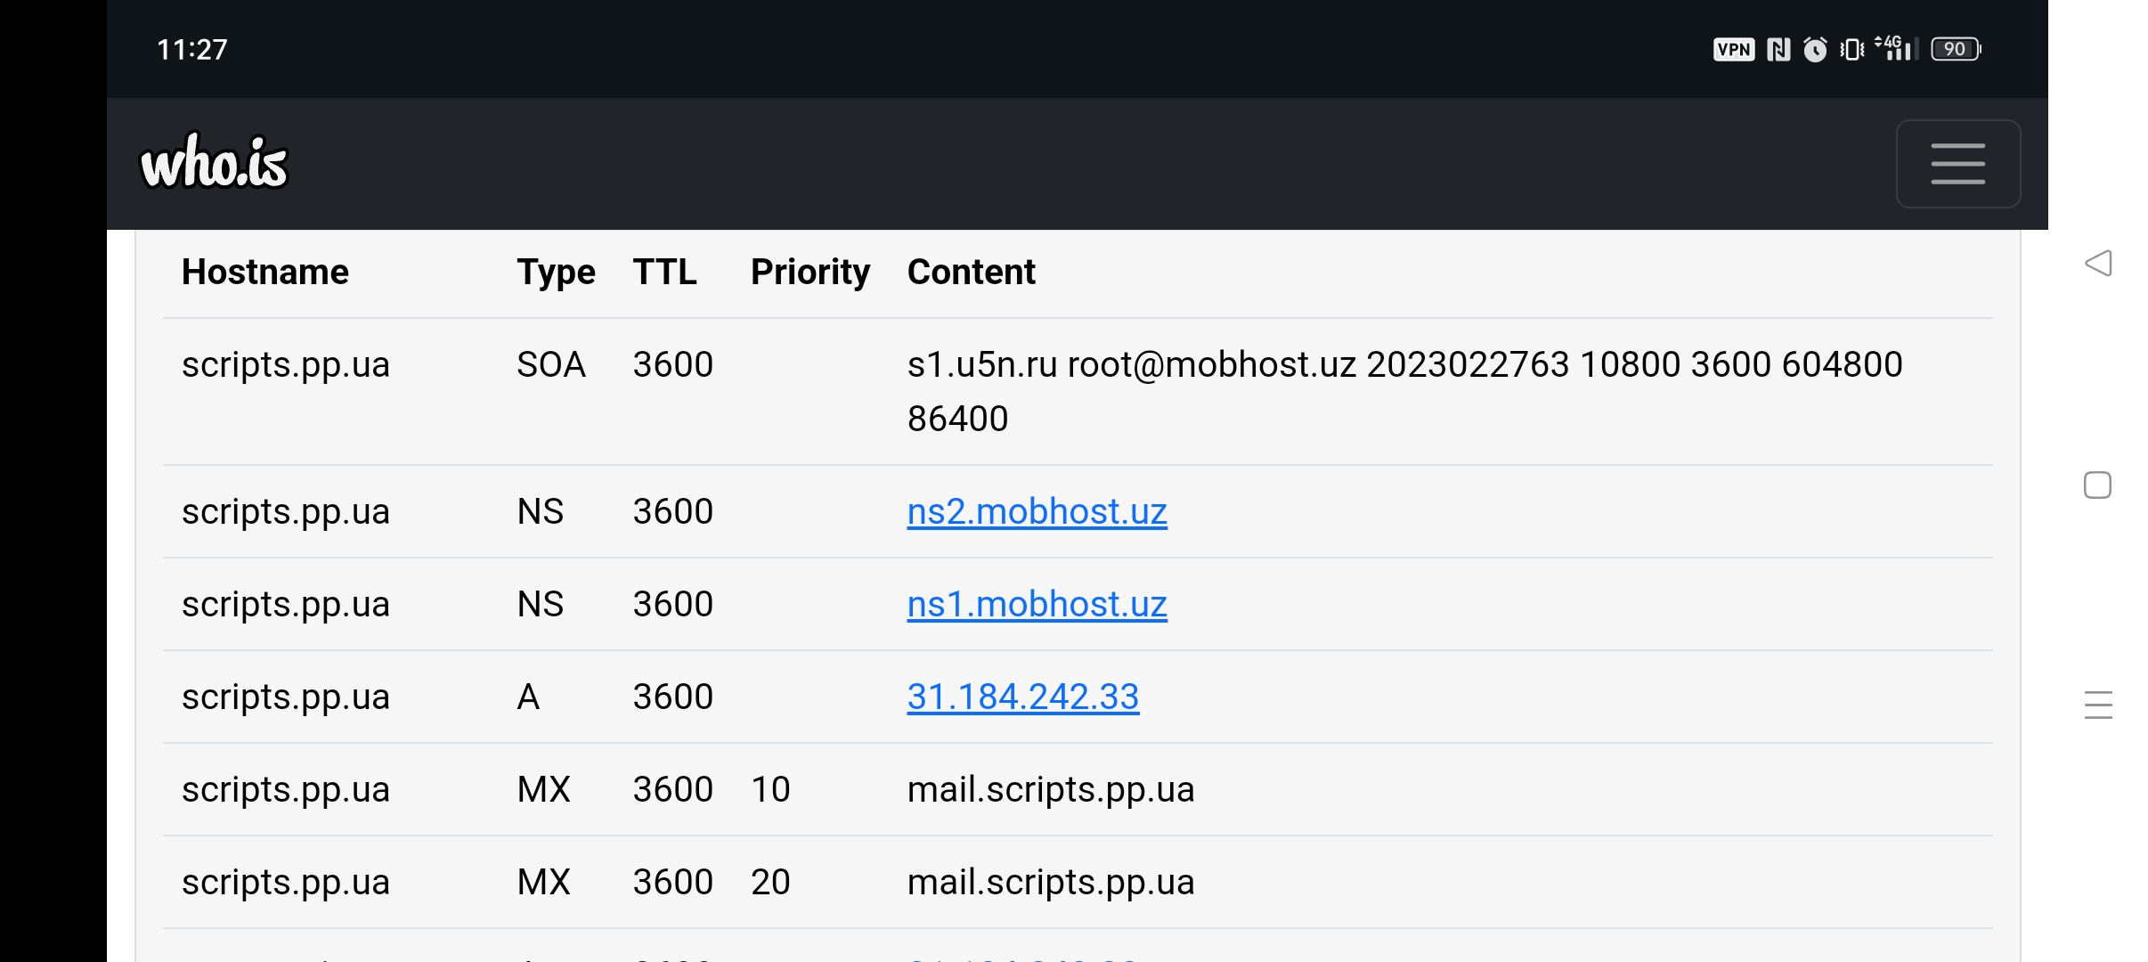Click the priority 10 value in MX row
The image size is (2148, 962).
coord(770,789)
